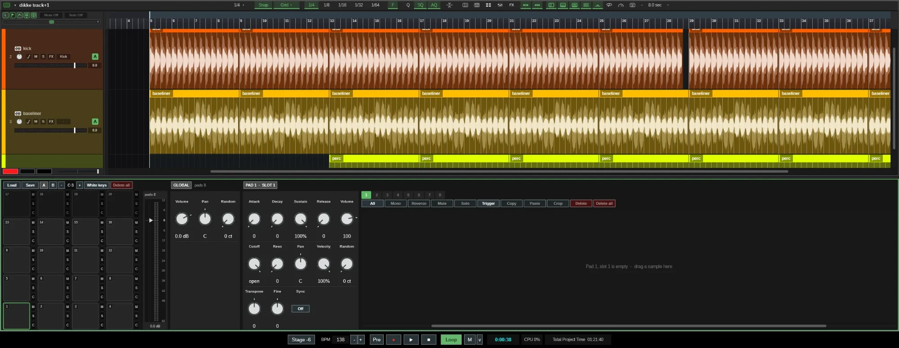Open the 8.0 sec dropdown arrow
This screenshot has height=348, width=899.
[668, 5]
